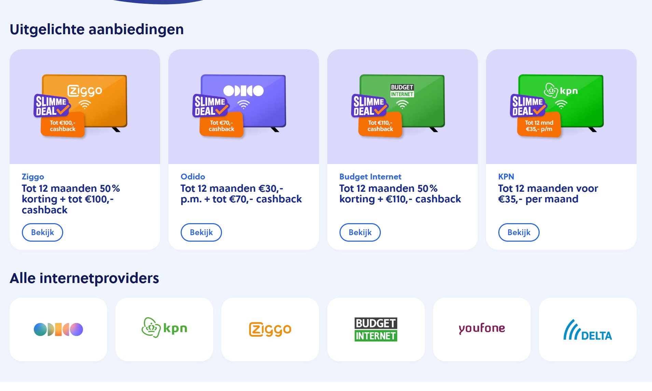Click the Ziggo provider name label
The width and height of the screenshot is (652, 391).
(x=33, y=177)
